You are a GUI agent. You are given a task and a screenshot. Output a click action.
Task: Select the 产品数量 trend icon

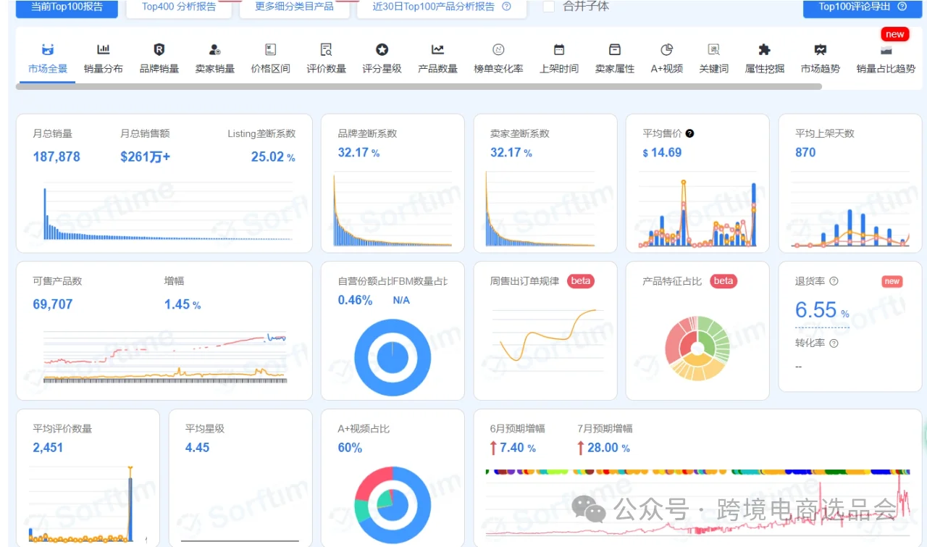437,50
